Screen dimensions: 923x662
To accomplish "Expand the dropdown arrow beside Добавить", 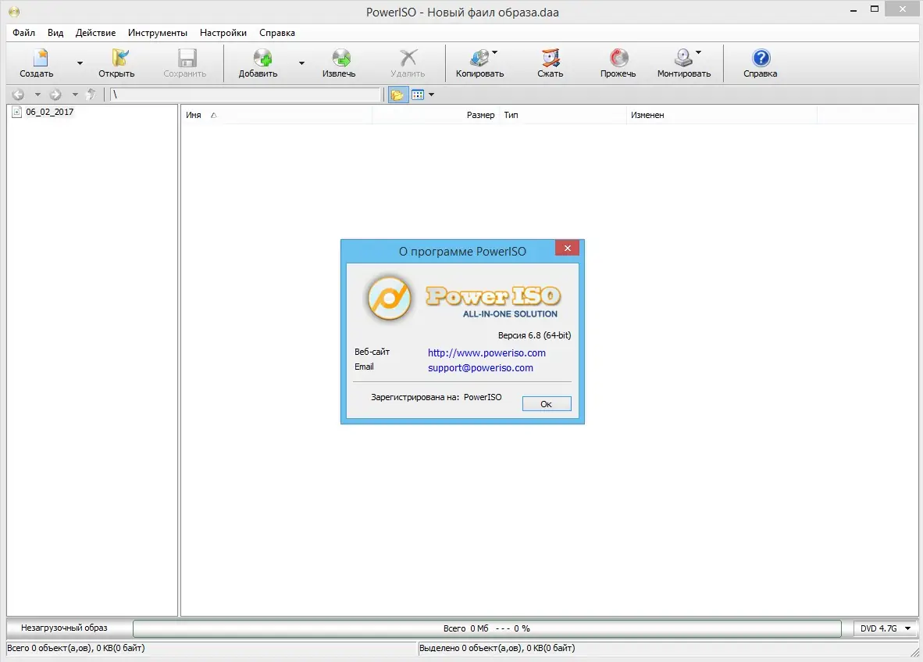I will 301,63.
